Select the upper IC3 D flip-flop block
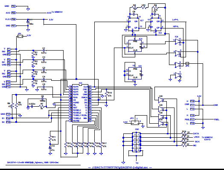The width and height of the screenshot is (224, 170). tap(135, 46)
